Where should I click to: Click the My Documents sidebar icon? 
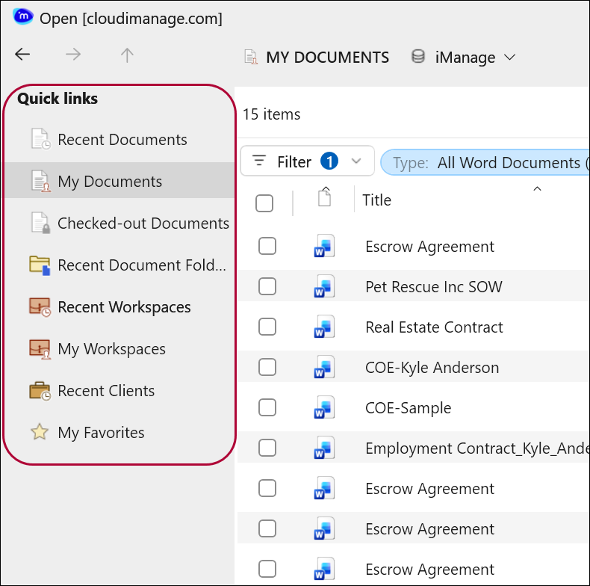pos(40,181)
